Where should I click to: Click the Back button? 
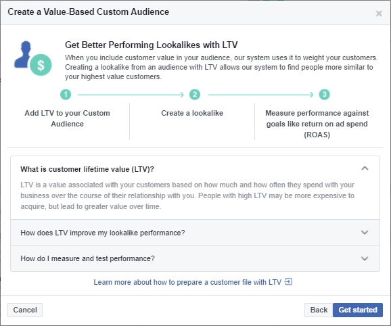319,310
